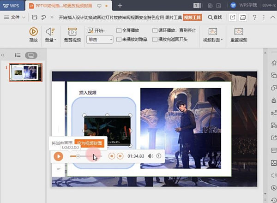Click 设为视频封面 button
Viewport: 277px width, 203px height.
click(90, 143)
